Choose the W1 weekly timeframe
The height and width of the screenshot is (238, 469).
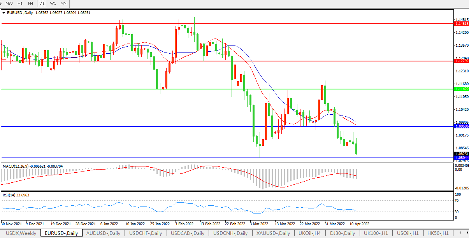coord(53,3)
